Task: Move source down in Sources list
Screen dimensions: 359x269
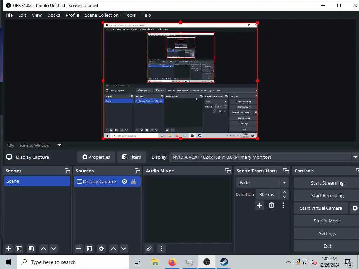Action: click(124, 249)
